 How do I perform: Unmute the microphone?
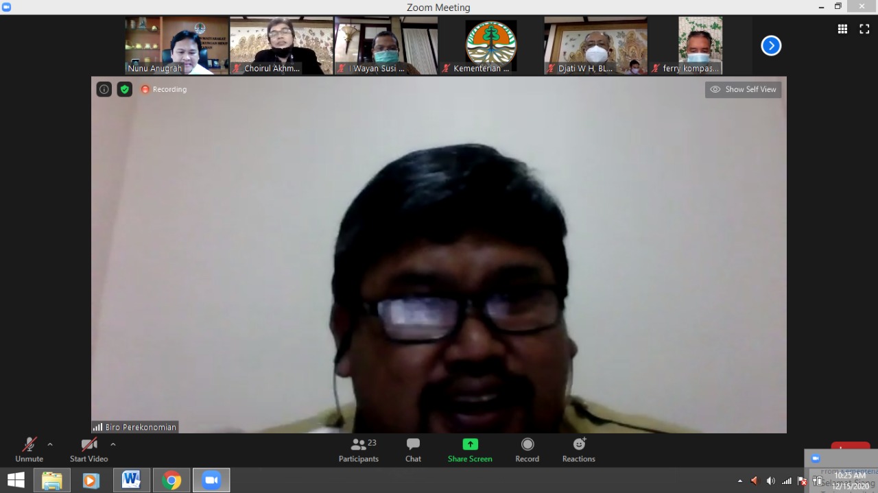point(29,450)
